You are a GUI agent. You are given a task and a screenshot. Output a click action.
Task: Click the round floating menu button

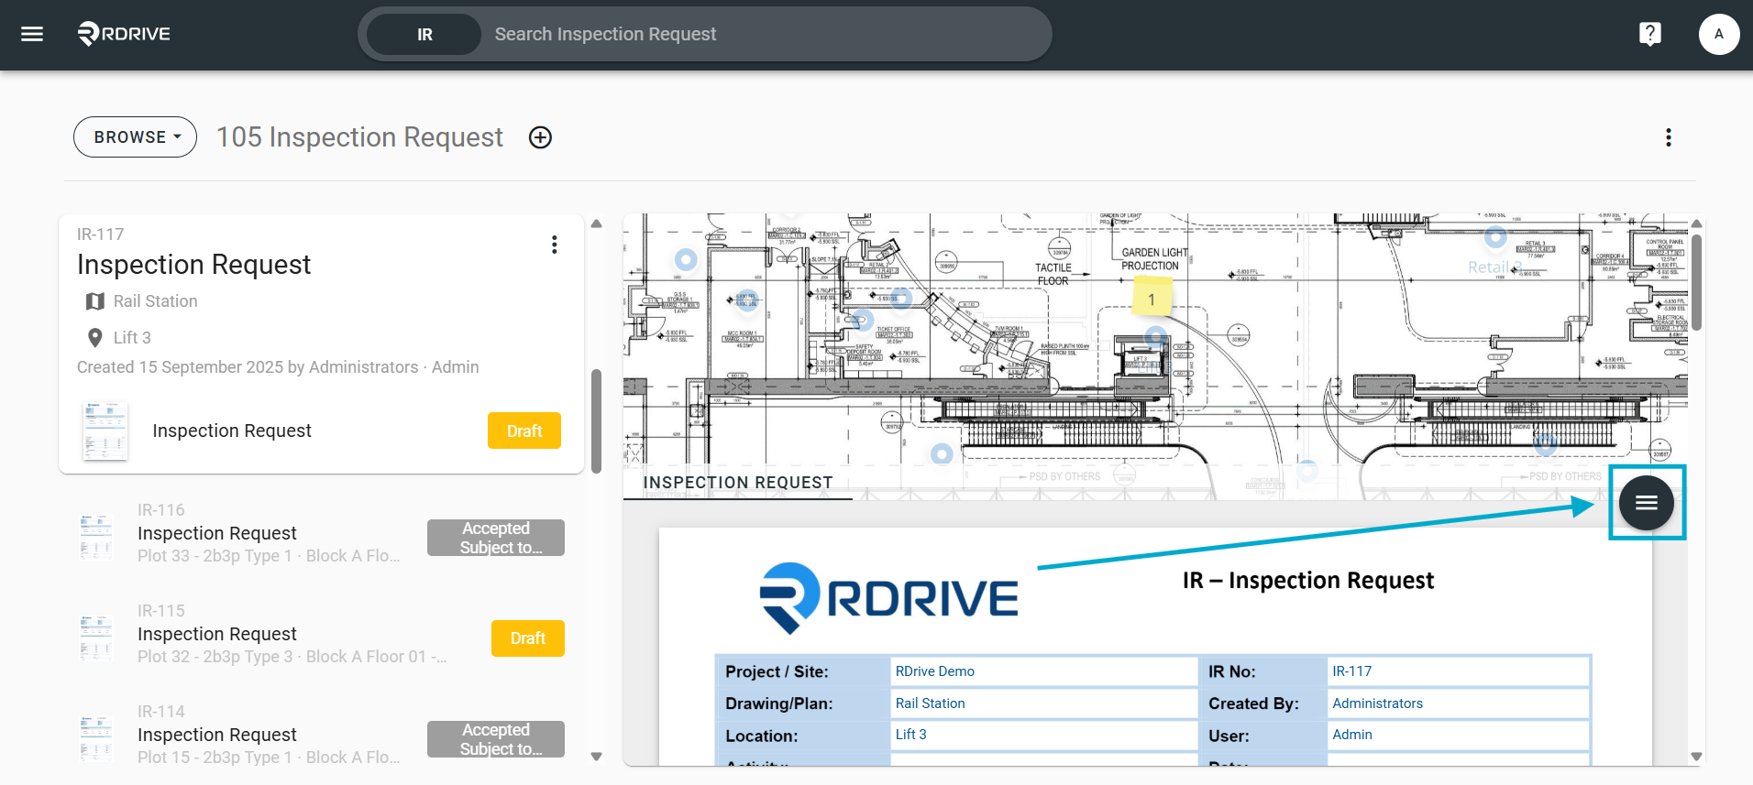click(1646, 502)
